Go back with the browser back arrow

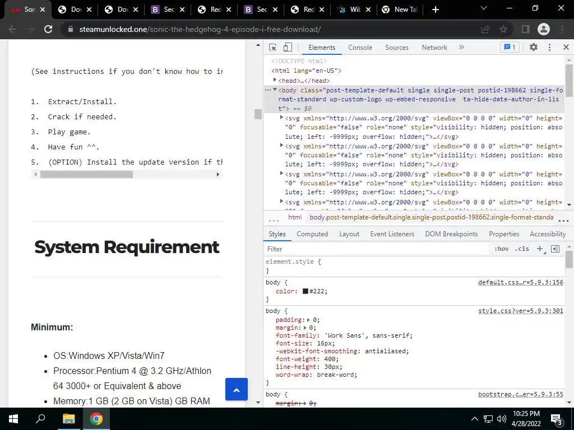pos(12,29)
